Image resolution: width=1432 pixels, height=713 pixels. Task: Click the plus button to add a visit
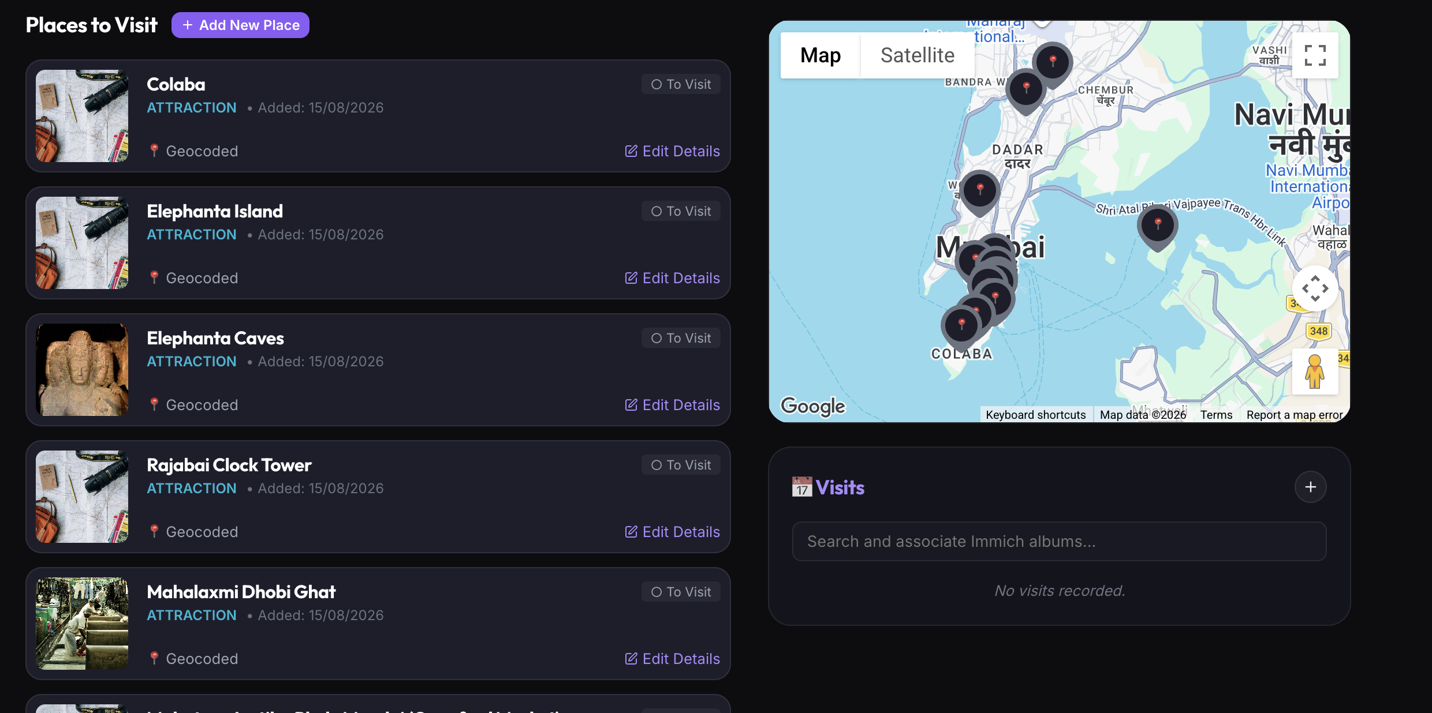coord(1310,487)
